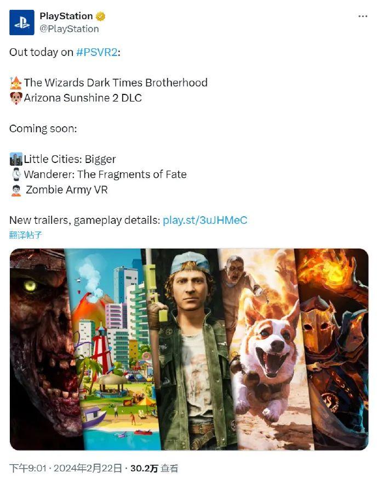Screen dimensions: 378x484
Task: Click the gold verified badge
Action: (100, 16)
